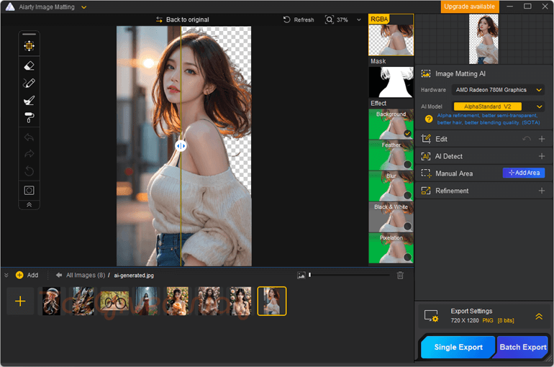Toggle the Blur effect on

pos(407,195)
